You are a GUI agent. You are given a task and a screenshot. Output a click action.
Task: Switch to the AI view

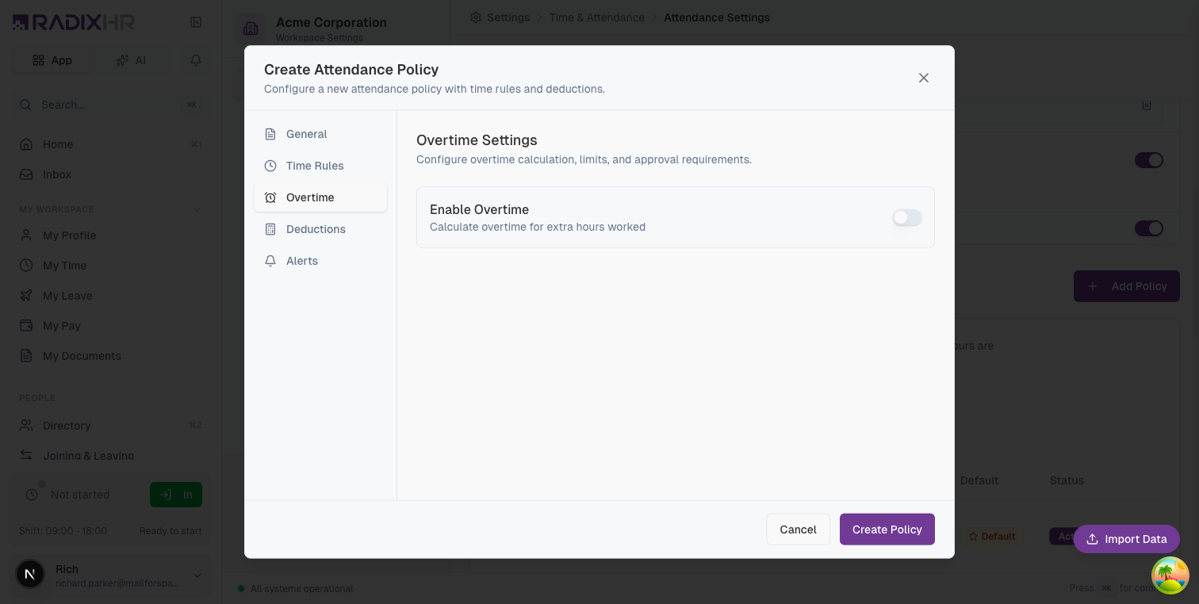[131, 60]
